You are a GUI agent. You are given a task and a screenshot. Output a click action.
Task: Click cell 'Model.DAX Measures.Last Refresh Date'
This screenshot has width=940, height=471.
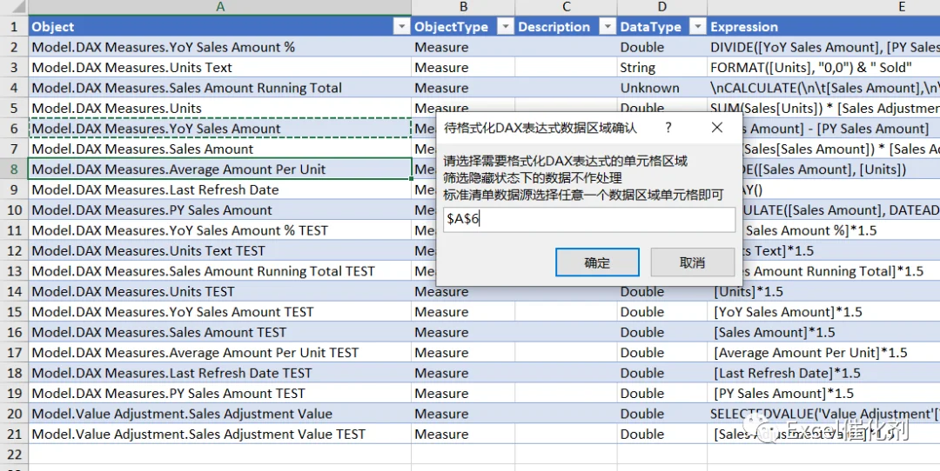(220, 189)
